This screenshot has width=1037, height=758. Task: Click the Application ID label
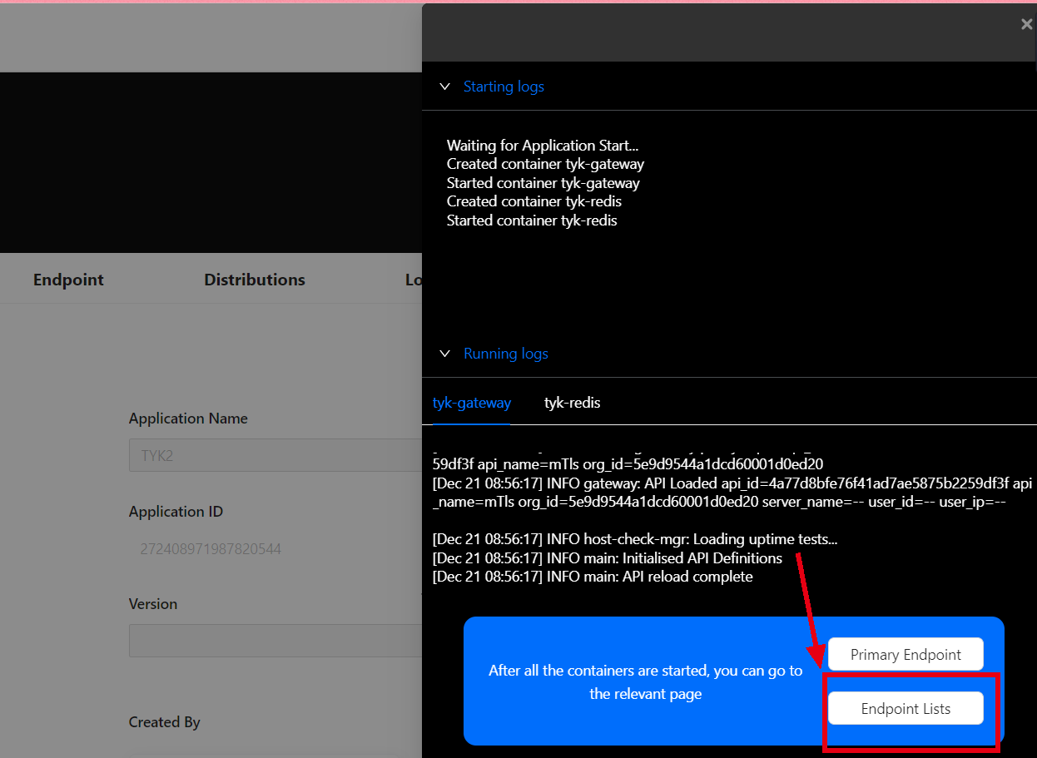(176, 512)
